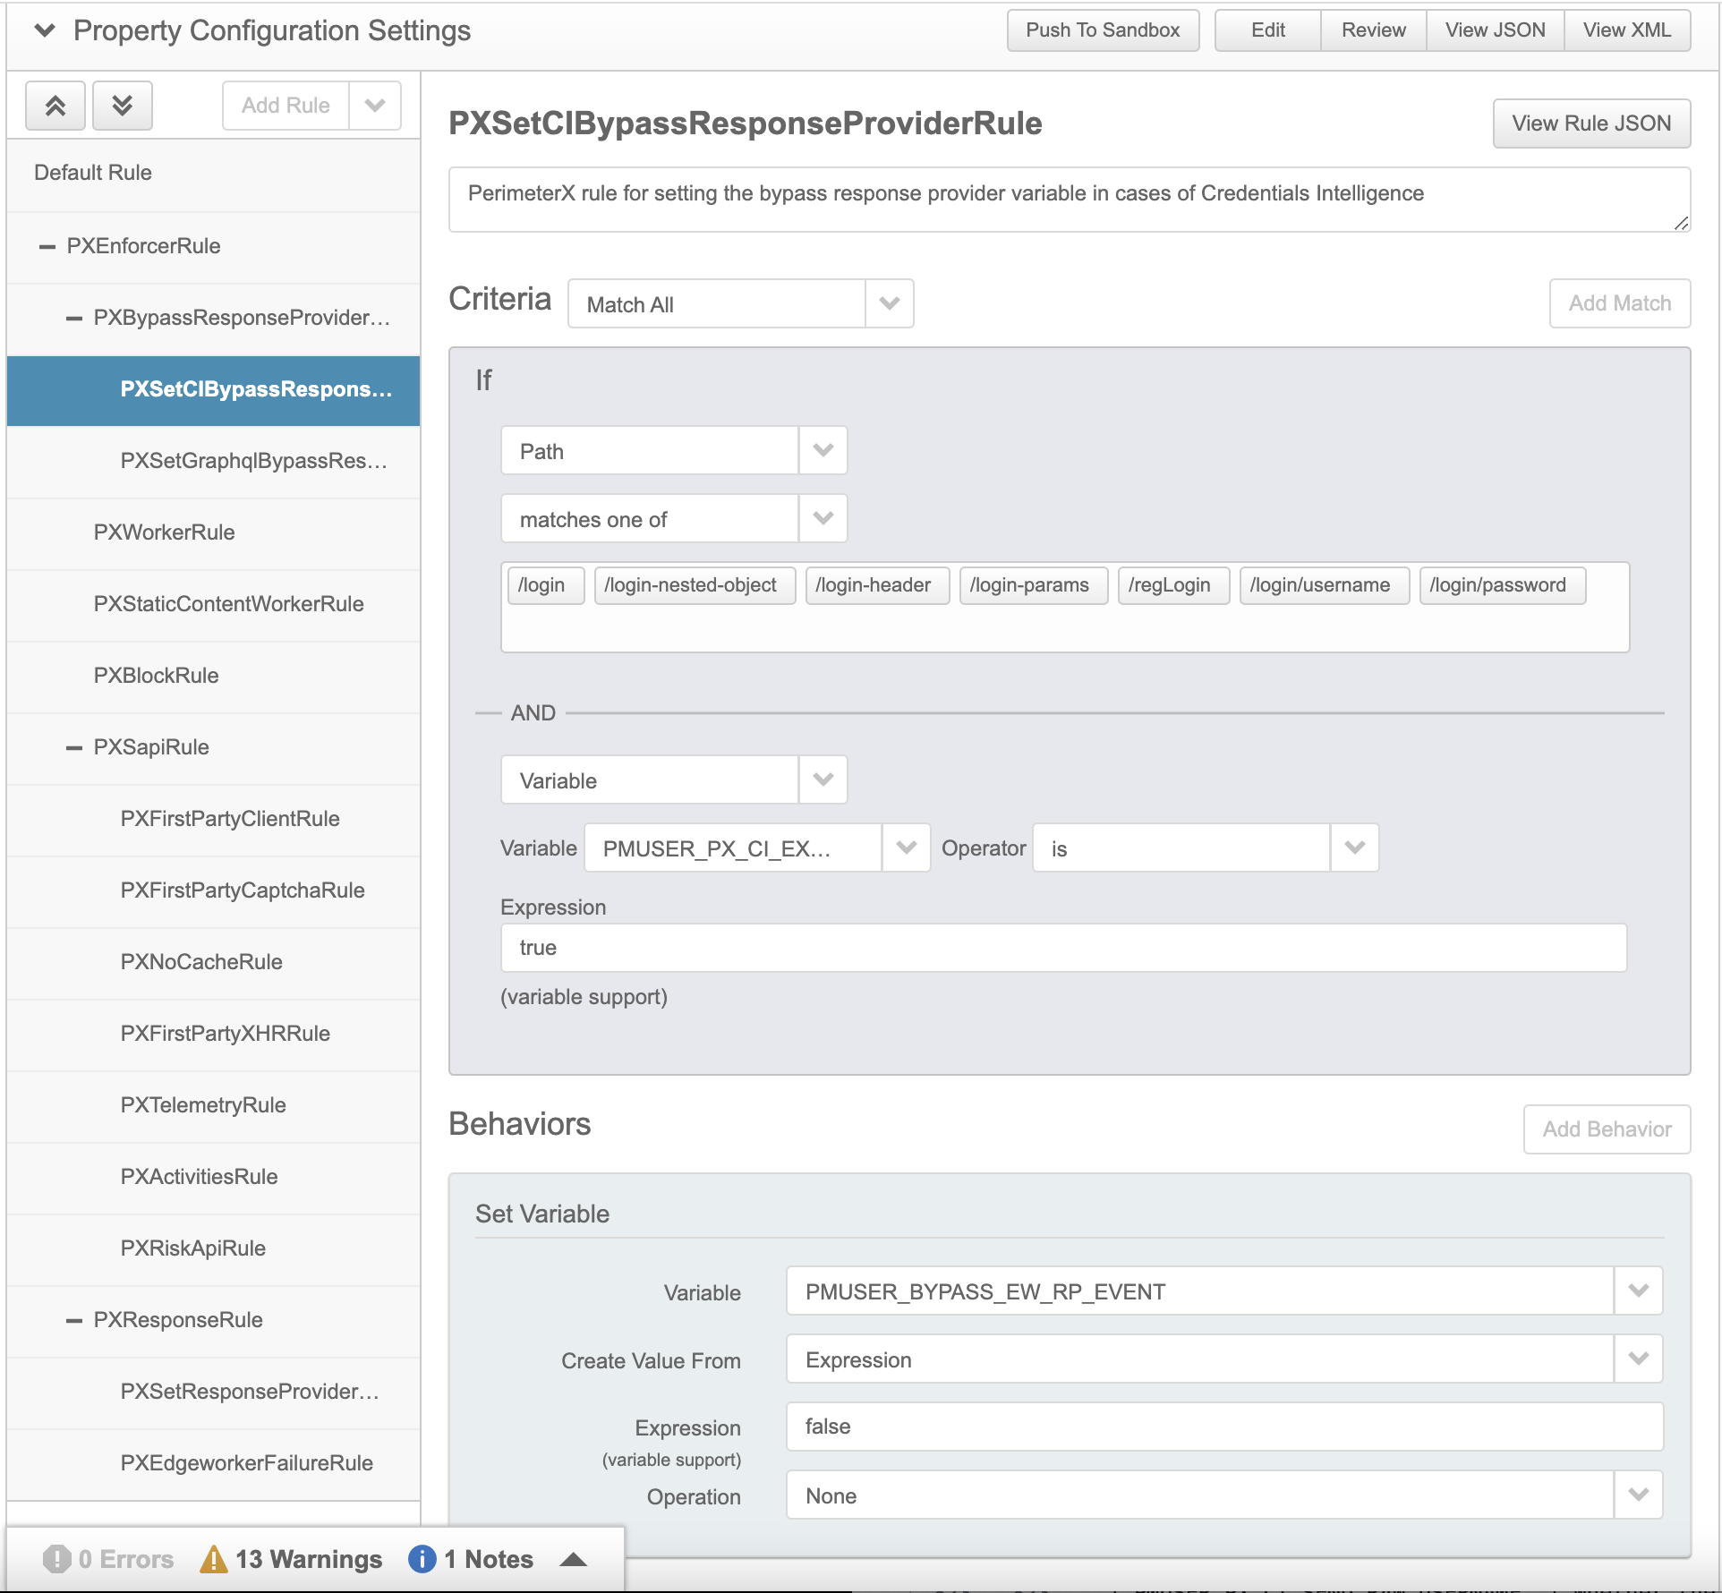Screen dimensions: 1722x1593
Task: Collapse the PXSapiRule tree node
Action: coord(74,747)
